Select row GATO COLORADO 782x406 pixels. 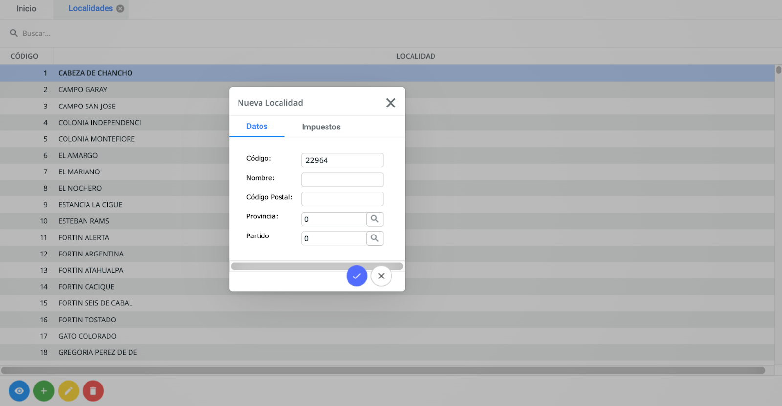pos(387,336)
